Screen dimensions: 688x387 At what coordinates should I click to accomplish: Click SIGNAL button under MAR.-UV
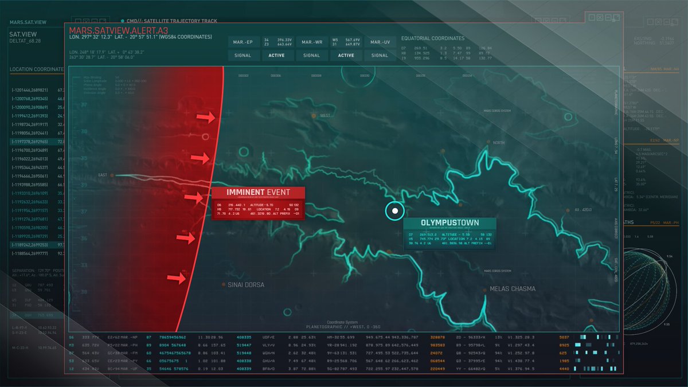pos(380,56)
